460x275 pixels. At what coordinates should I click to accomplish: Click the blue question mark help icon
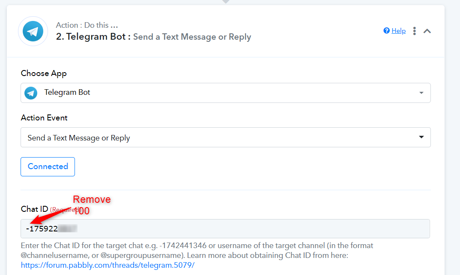386,31
